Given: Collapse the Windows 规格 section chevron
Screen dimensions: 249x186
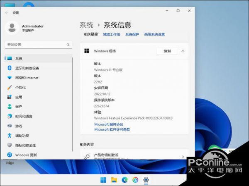Looking at the screenshot, I should [183, 51].
